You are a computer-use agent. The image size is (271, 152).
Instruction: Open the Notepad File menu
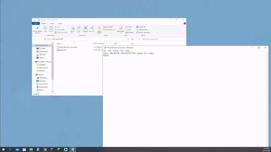pos(105,51)
